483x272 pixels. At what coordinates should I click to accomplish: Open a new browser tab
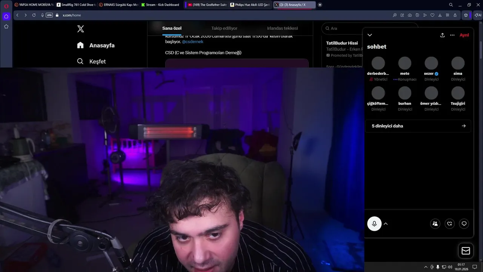(x=320, y=5)
